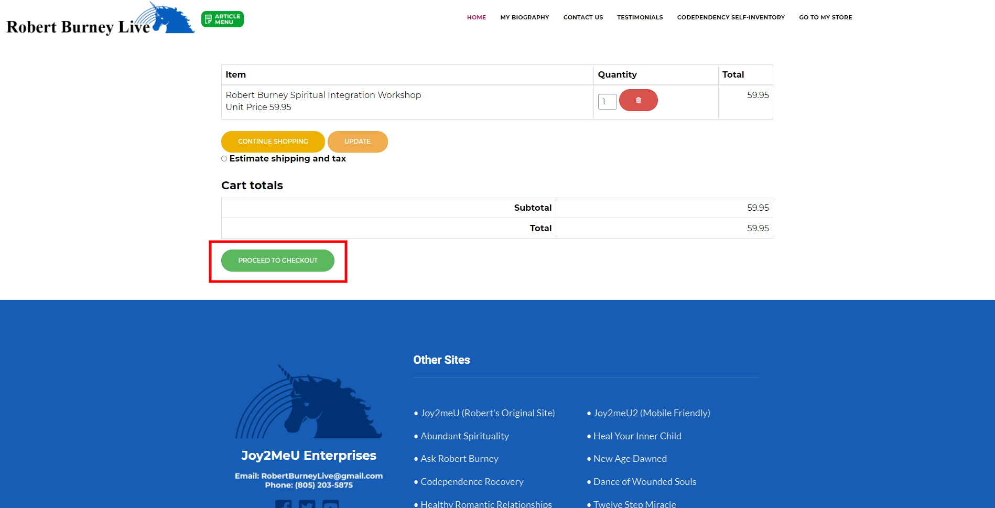Click the Robert Burney Live unicorn logo
The width and height of the screenshot is (995, 508).
pyautogui.click(x=100, y=20)
